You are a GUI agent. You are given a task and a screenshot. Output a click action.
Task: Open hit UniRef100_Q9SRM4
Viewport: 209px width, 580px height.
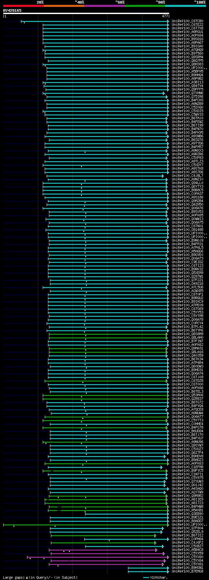[x=187, y=57]
